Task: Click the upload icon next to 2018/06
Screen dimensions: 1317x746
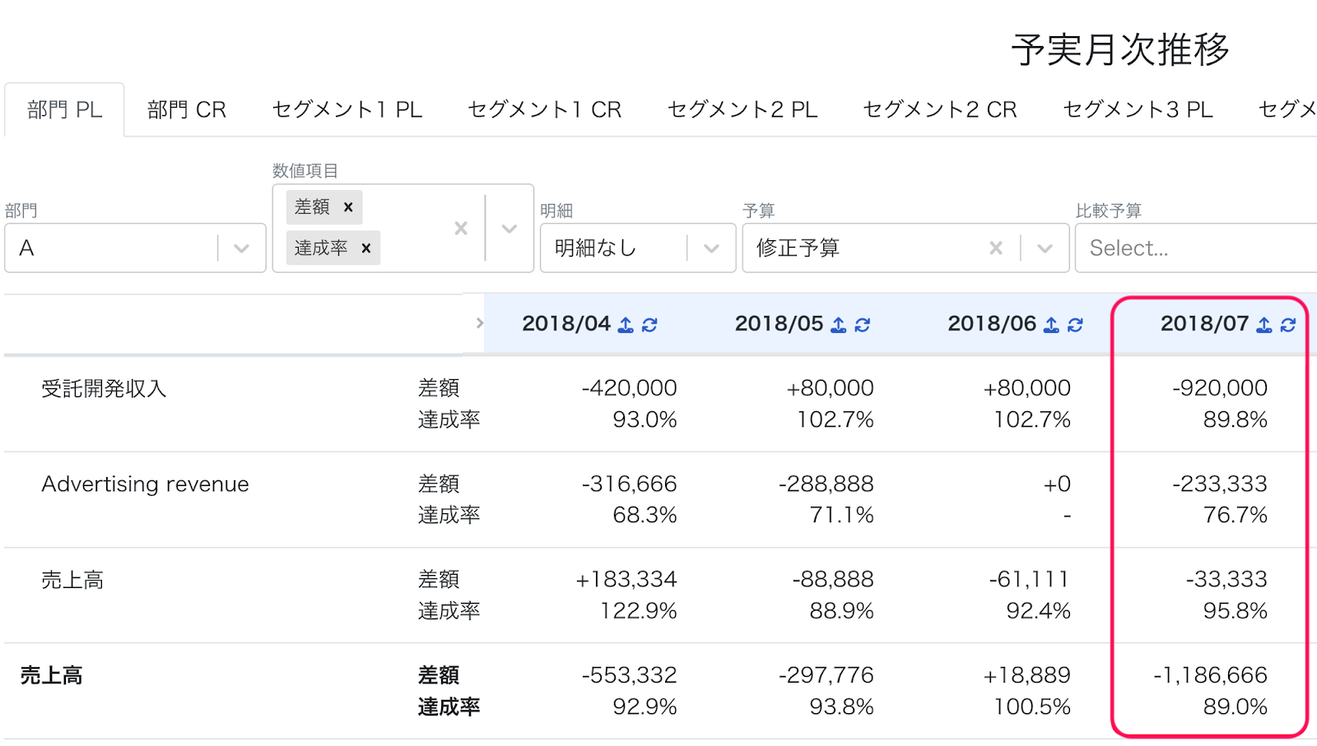Action: pos(1051,325)
